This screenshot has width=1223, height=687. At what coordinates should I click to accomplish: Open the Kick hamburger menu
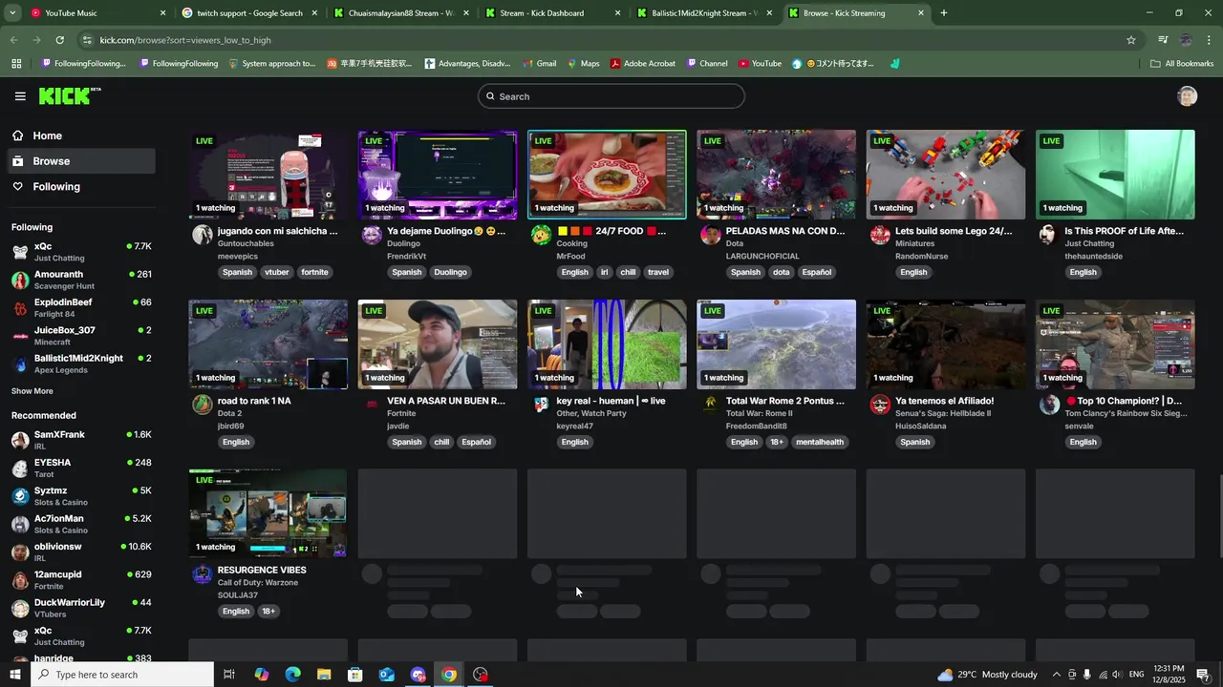pyautogui.click(x=20, y=96)
